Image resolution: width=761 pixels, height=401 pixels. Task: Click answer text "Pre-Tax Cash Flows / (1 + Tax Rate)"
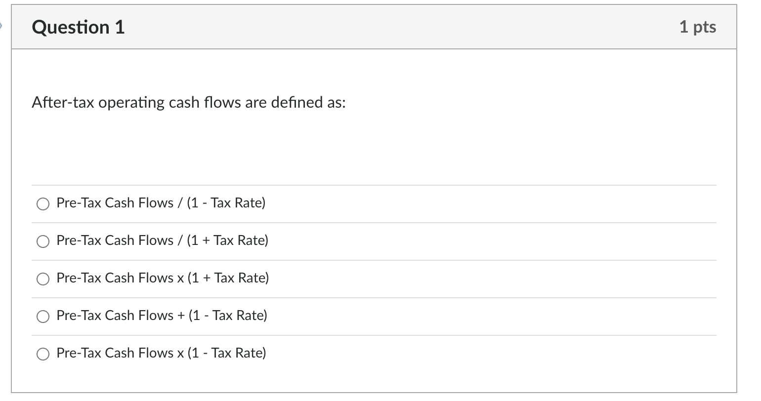(x=162, y=241)
